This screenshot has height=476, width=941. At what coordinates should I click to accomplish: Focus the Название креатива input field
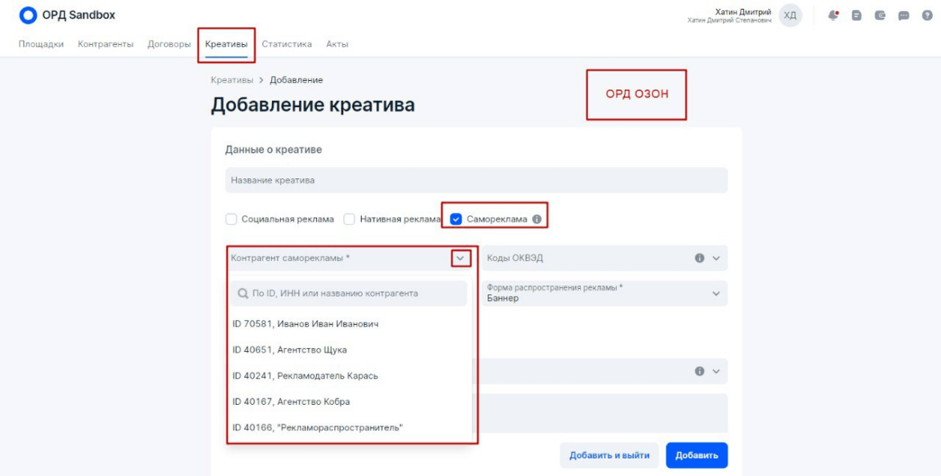point(477,180)
